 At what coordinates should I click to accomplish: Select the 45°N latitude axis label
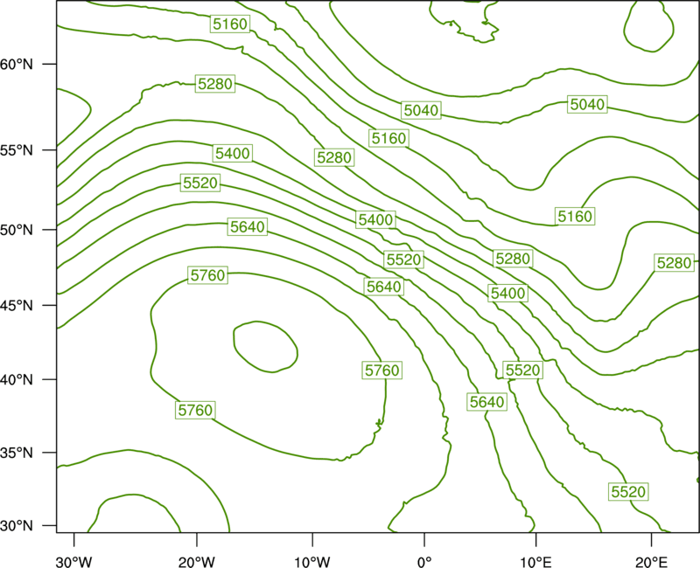(17, 305)
